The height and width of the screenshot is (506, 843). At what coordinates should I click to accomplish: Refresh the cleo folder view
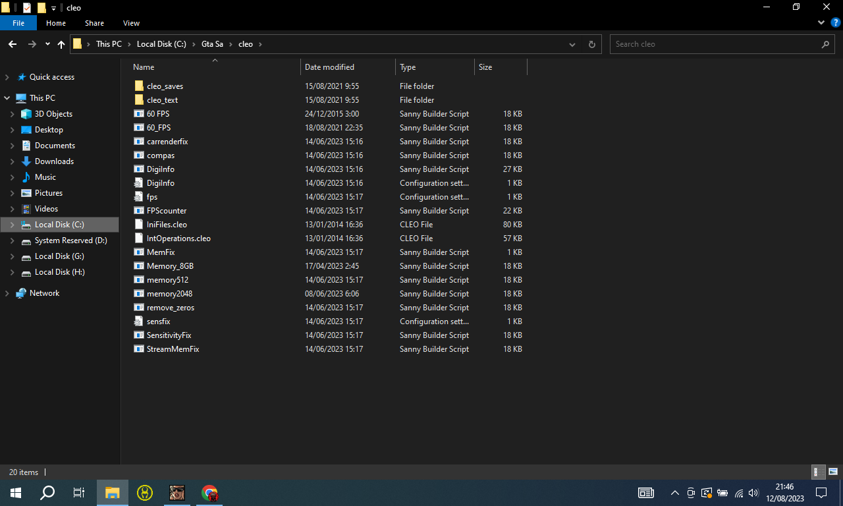pos(591,44)
